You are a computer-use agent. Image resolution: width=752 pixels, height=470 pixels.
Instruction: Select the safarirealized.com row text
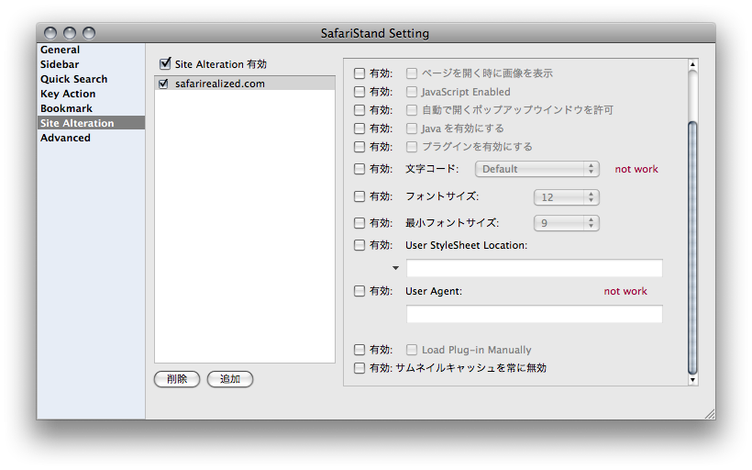(x=220, y=84)
